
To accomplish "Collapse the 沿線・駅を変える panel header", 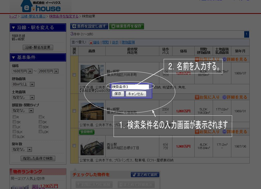I will [38, 28].
